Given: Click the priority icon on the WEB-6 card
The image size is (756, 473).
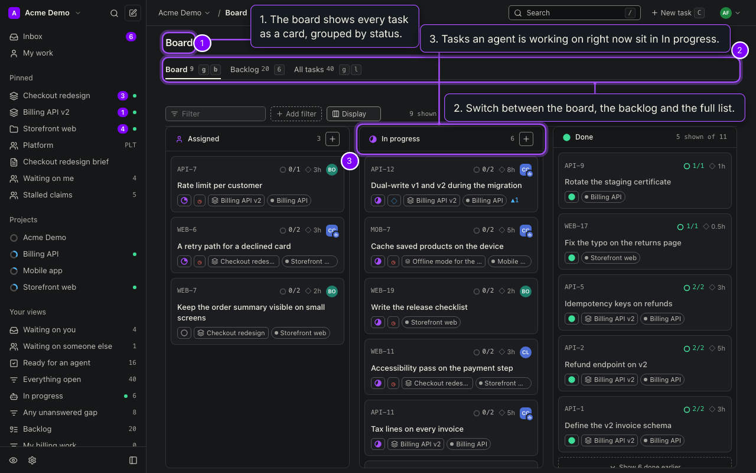Looking at the screenshot, I should point(200,261).
